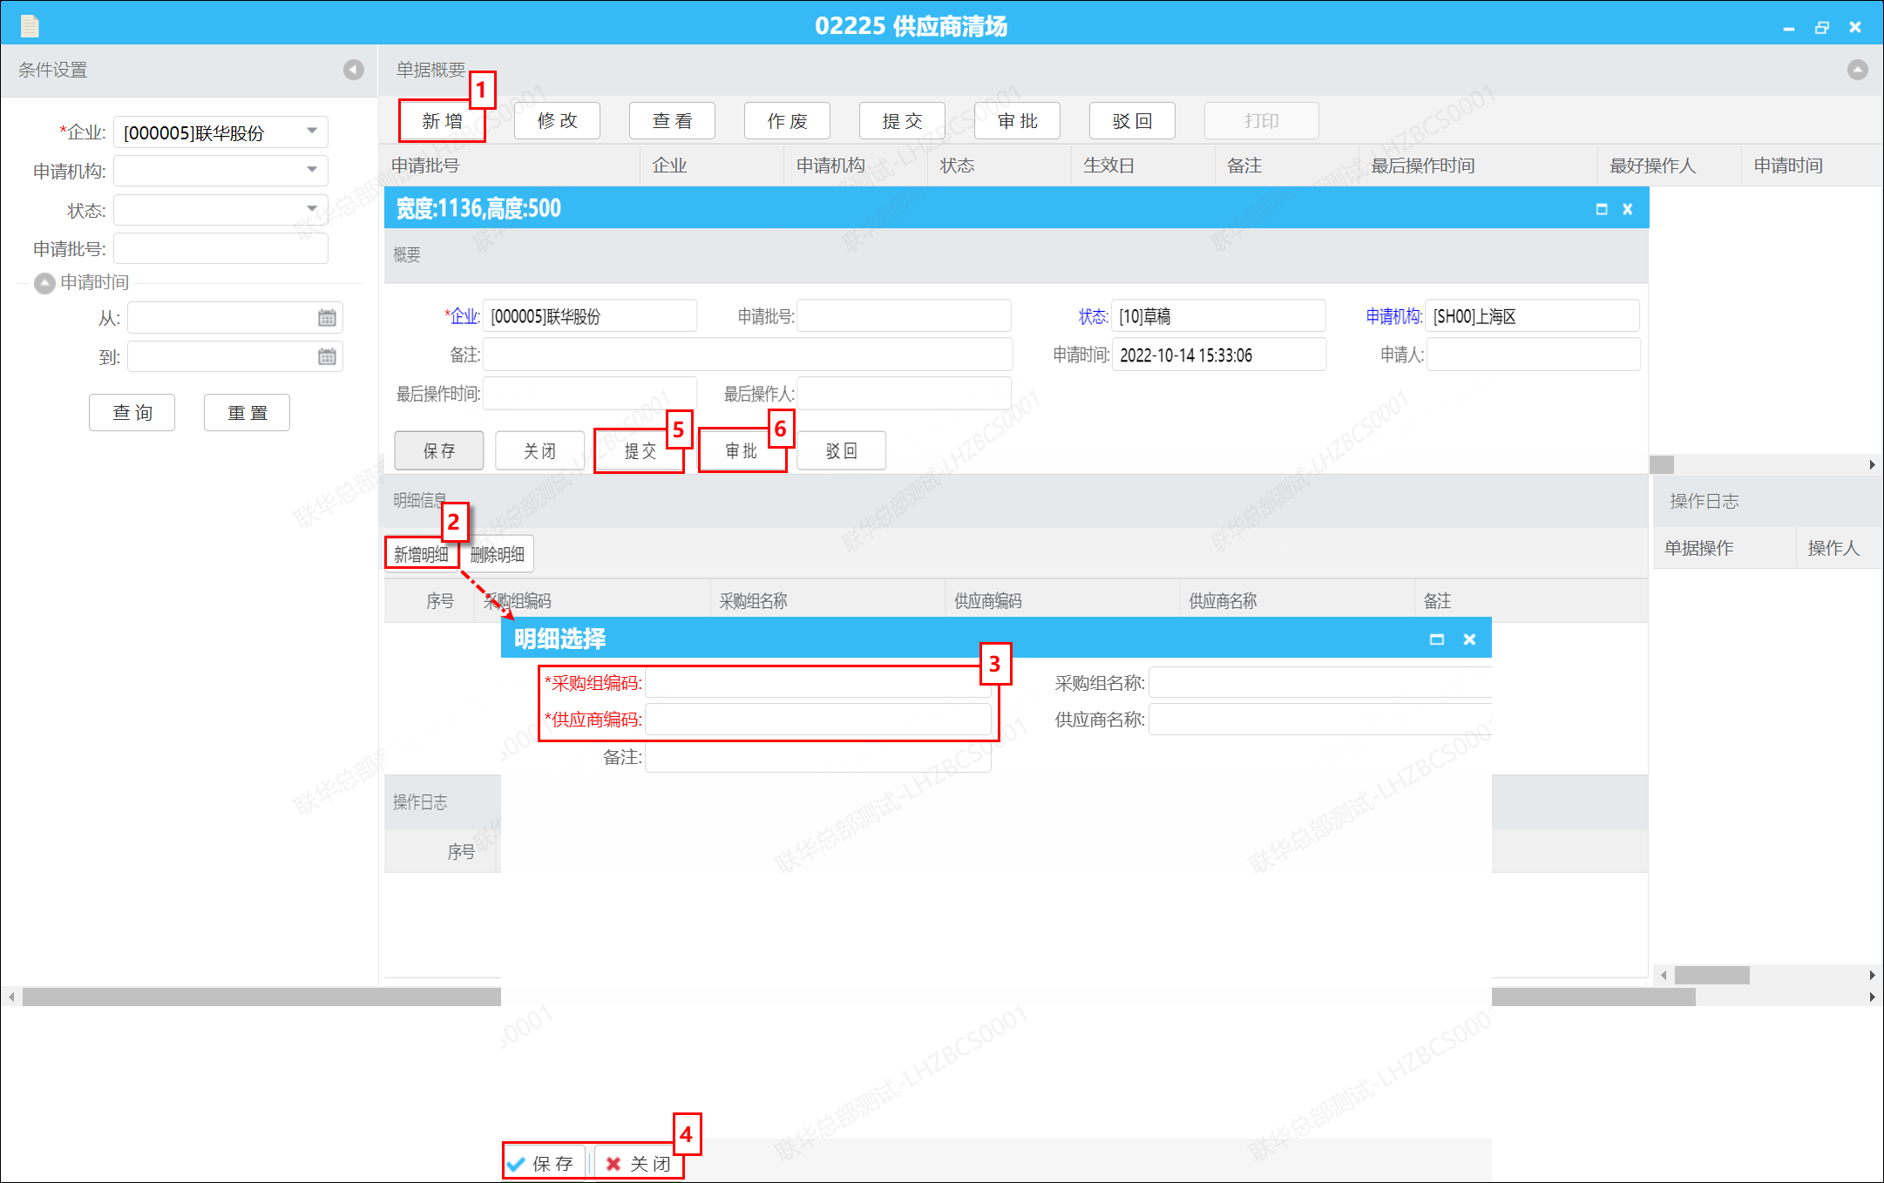1884x1183 pixels.
Task: Click the 打印 toolbar button
Action: [1261, 120]
